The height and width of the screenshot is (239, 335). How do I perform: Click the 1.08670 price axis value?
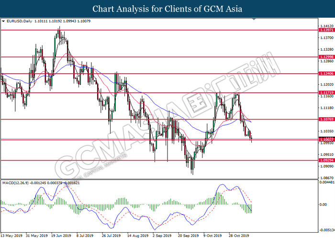327,178
